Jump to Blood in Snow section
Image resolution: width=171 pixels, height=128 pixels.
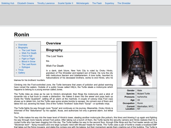pos(28,62)
